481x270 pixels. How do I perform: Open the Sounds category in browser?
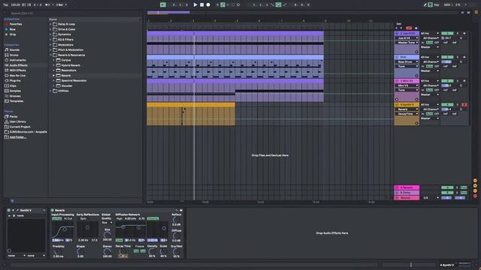[14, 50]
